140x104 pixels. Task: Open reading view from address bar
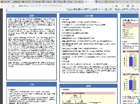[113, 6]
